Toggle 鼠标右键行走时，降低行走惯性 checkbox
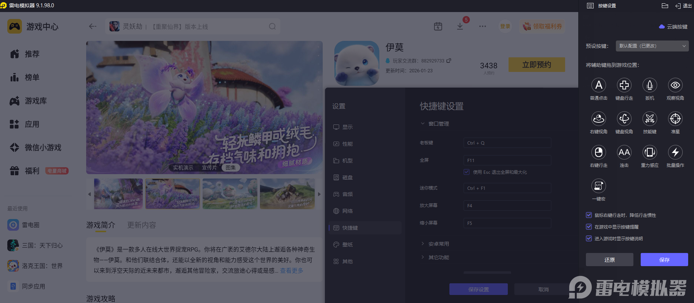 [x=589, y=215]
